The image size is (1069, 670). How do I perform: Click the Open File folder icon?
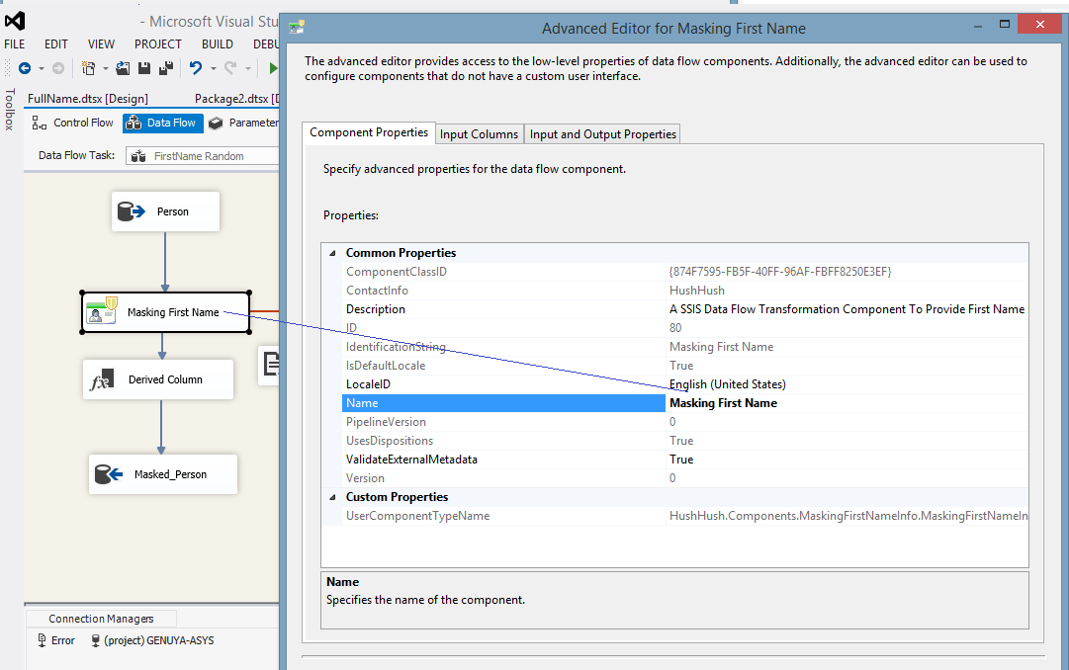(x=123, y=68)
